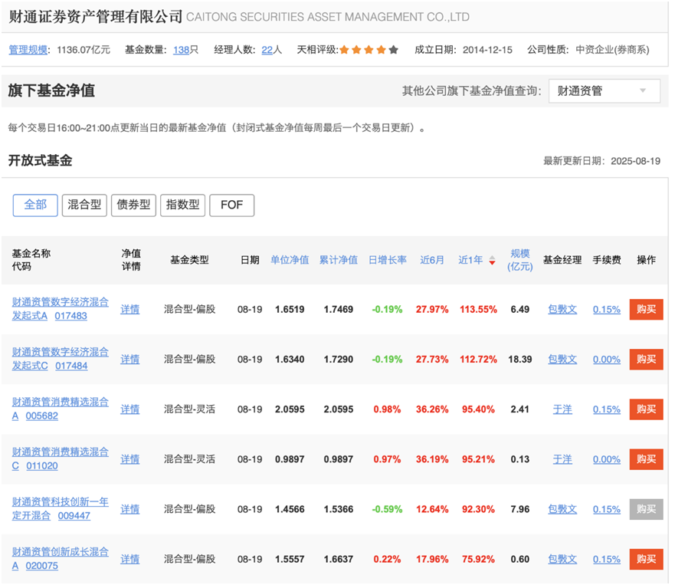This screenshot has width=675, height=585.
Task: Open 0.15% fee link for fund 017483
Action: [x=607, y=310]
